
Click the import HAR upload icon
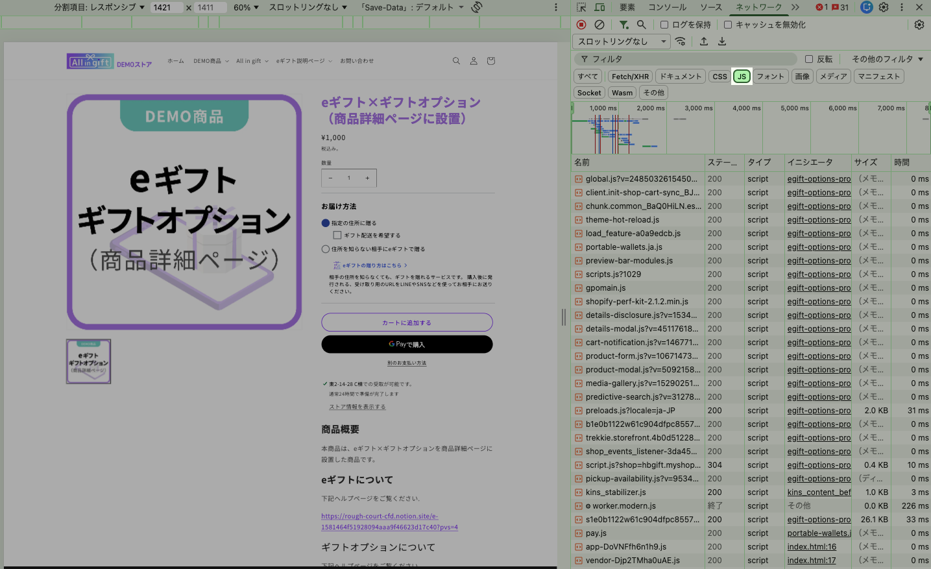point(704,42)
